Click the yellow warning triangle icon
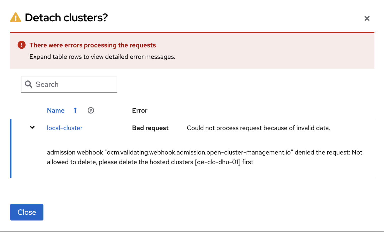The width and height of the screenshot is (384, 232). click(x=15, y=18)
